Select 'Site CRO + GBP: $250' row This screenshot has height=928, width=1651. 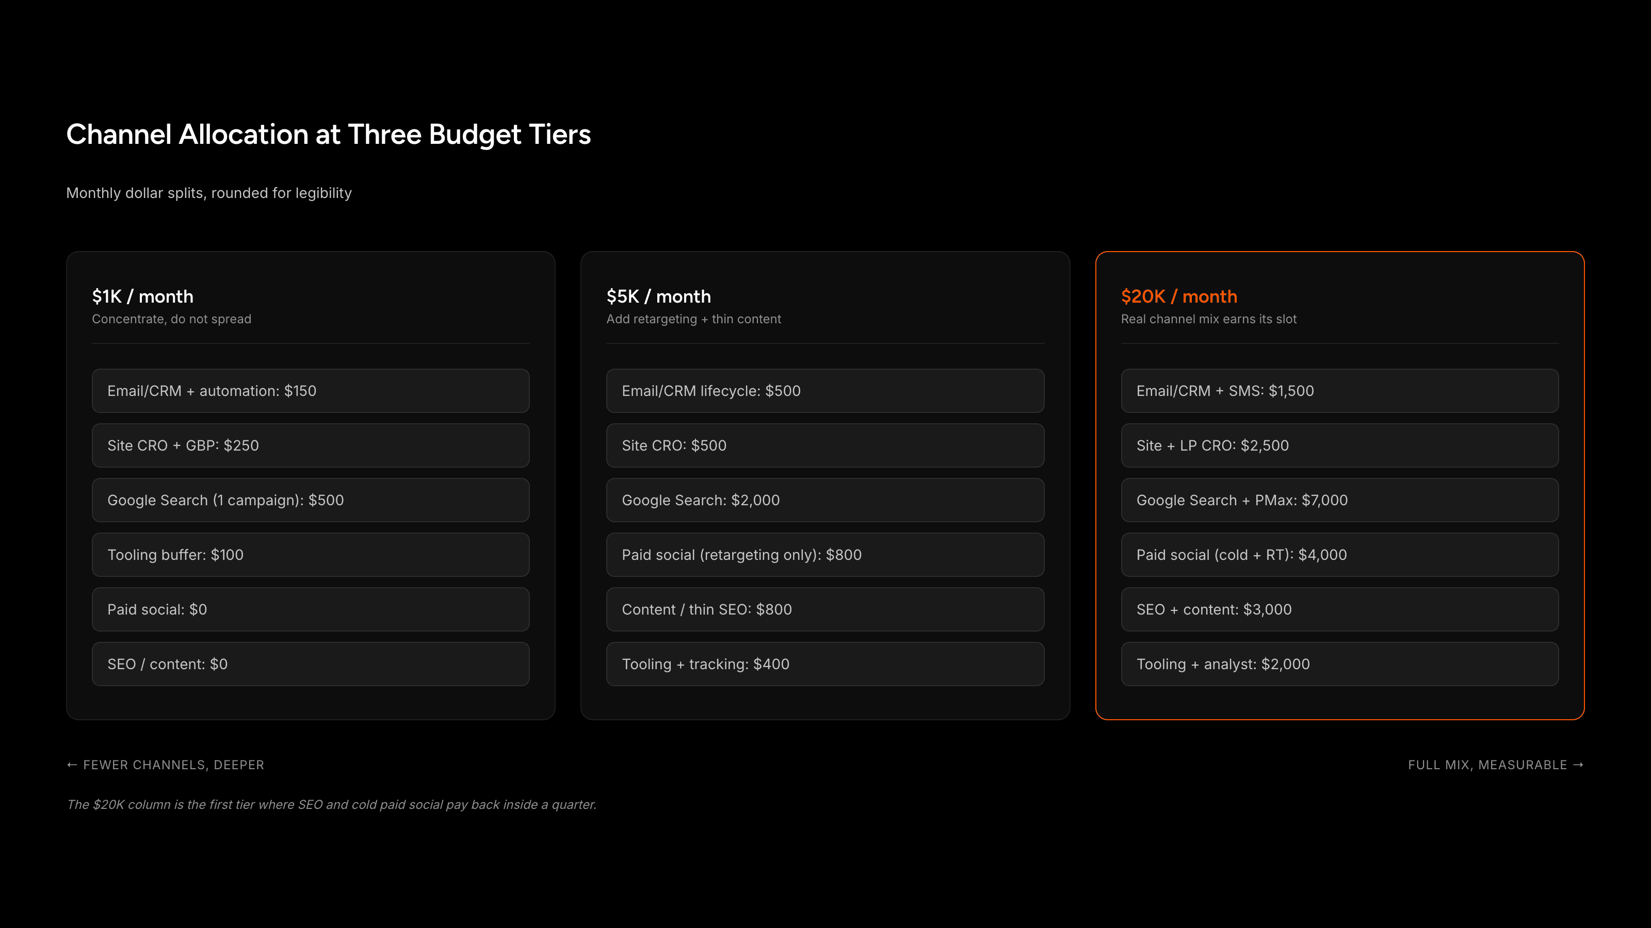click(310, 445)
